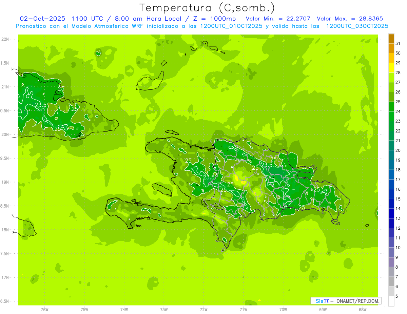Viewport: 407px width, 314px height.
Task: Click the SisPi ONAMET/REP.DOM. logo box
Action: point(346,301)
